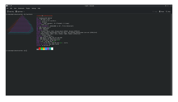
Task: Open the File menu
Action: [x=7, y=8]
